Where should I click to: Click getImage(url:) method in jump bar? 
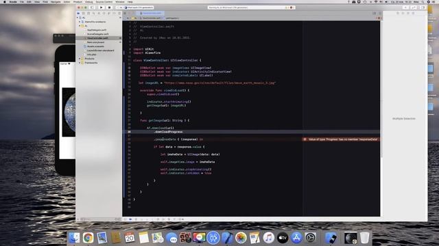tap(172, 18)
